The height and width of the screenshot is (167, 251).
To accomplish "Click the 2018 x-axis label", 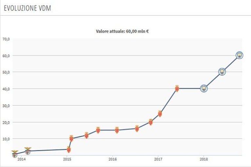I will pyautogui.click(x=204, y=159).
